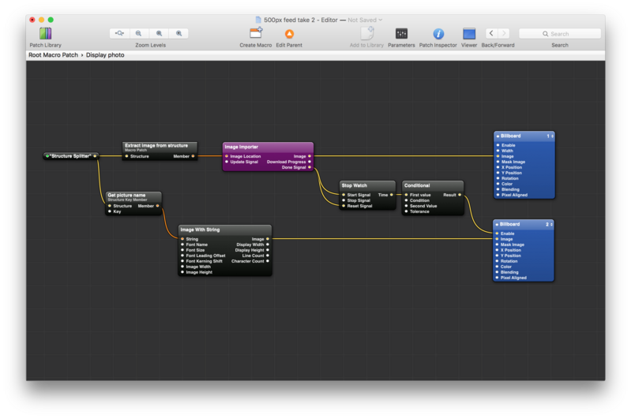Click the Enable port on Billboard 2
The width and height of the screenshot is (631, 418).
(x=497, y=233)
